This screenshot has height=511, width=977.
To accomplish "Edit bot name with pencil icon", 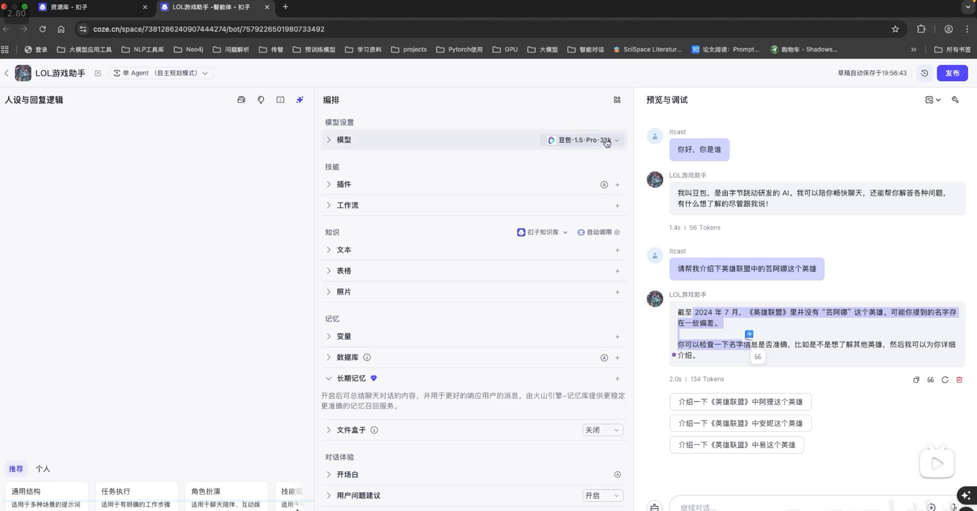I will point(98,73).
